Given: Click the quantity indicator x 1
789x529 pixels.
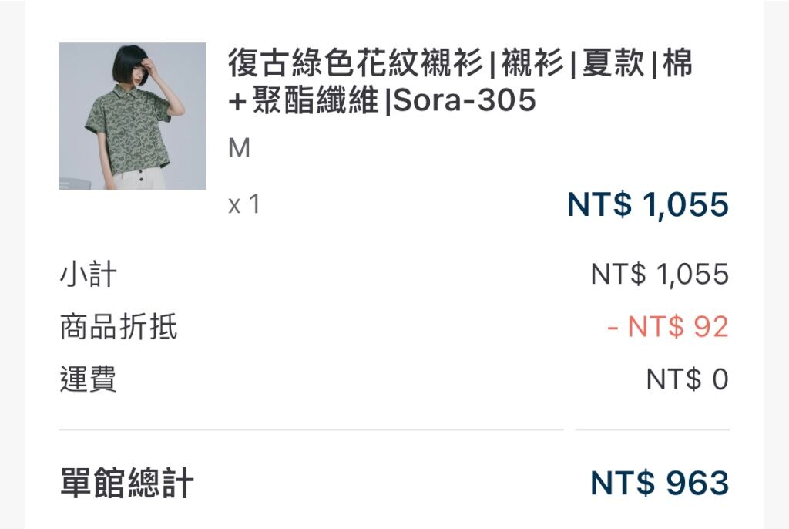Looking at the screenshot, I should click(x=244, y=204).
